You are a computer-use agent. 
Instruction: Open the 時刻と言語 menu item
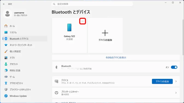(15, 70)
